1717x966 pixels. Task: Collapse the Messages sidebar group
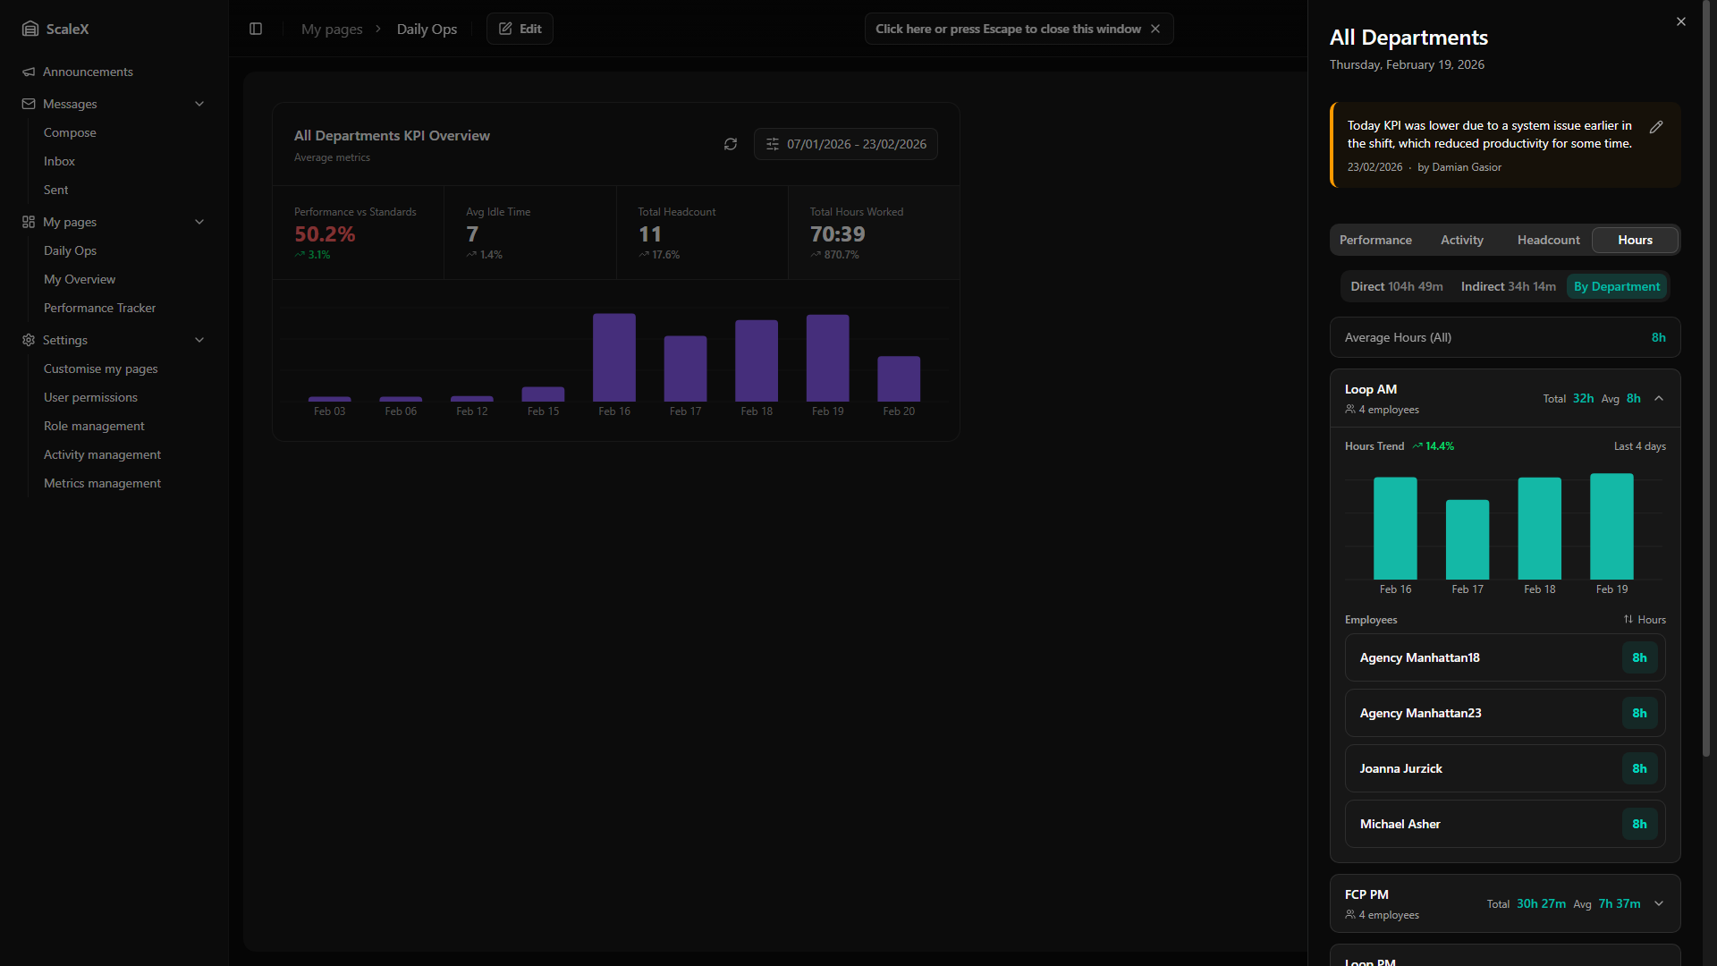(199, 104)
